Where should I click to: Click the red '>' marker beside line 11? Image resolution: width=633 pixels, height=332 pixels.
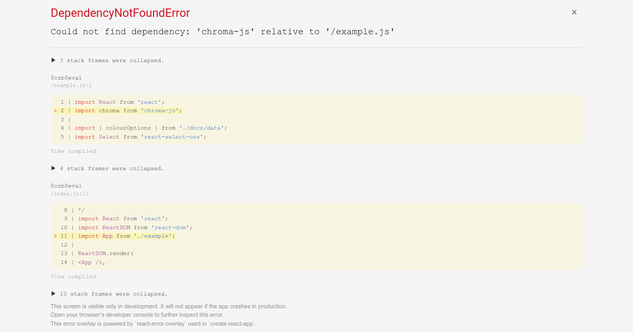point(55,236)
